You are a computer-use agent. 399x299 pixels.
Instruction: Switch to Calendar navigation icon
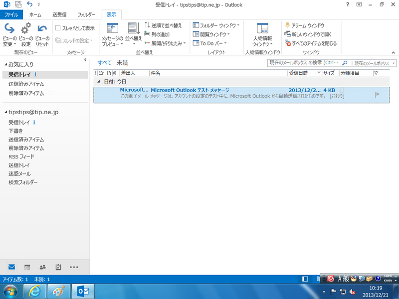click(x=27, y=267)
